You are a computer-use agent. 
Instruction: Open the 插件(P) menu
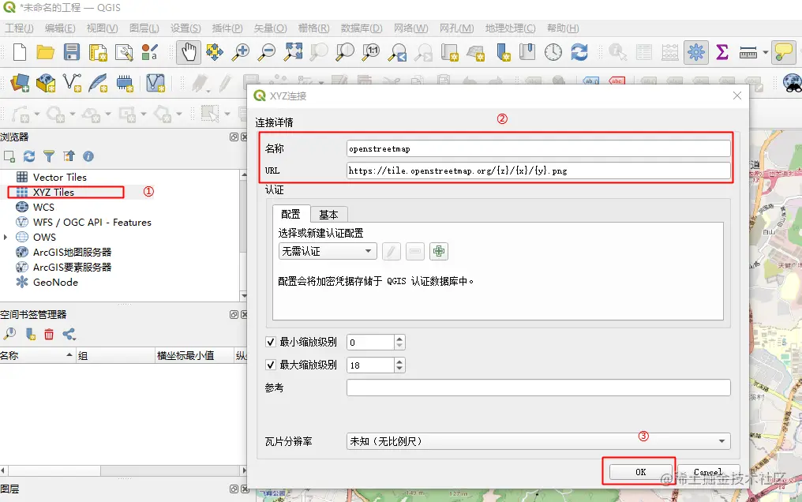227,28
